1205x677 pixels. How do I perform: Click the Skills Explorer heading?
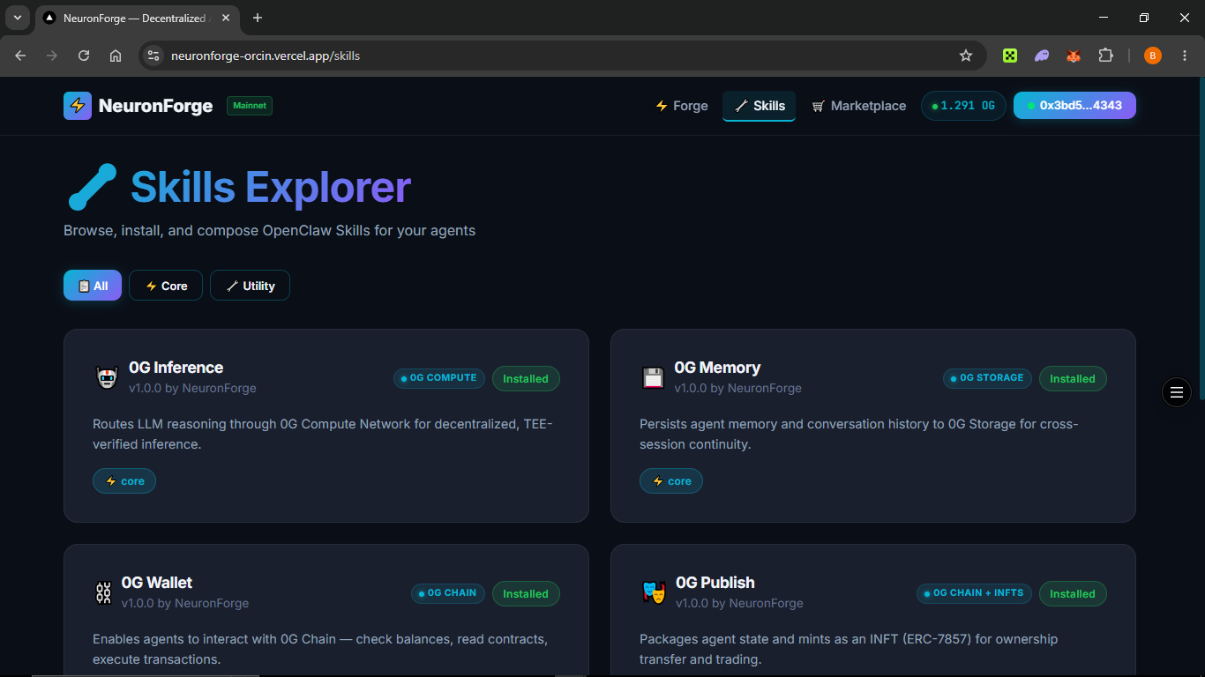pyautogui.click(x=271, y=187)
